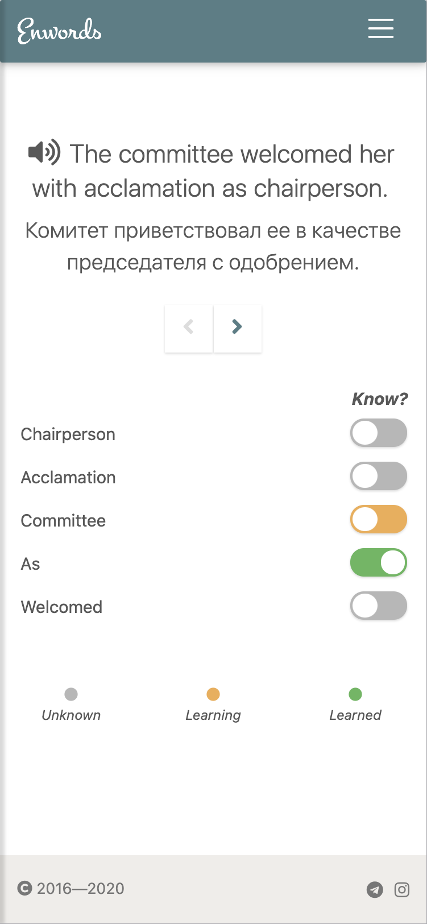The image size is (427, 924).
Task: Open the Instagram link in footer
Action: coord(402,889)
